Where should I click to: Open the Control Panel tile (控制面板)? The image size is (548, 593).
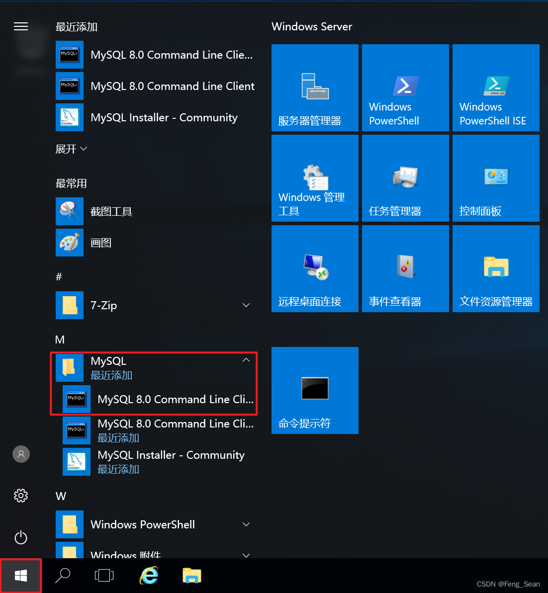[x=496, y=178]
